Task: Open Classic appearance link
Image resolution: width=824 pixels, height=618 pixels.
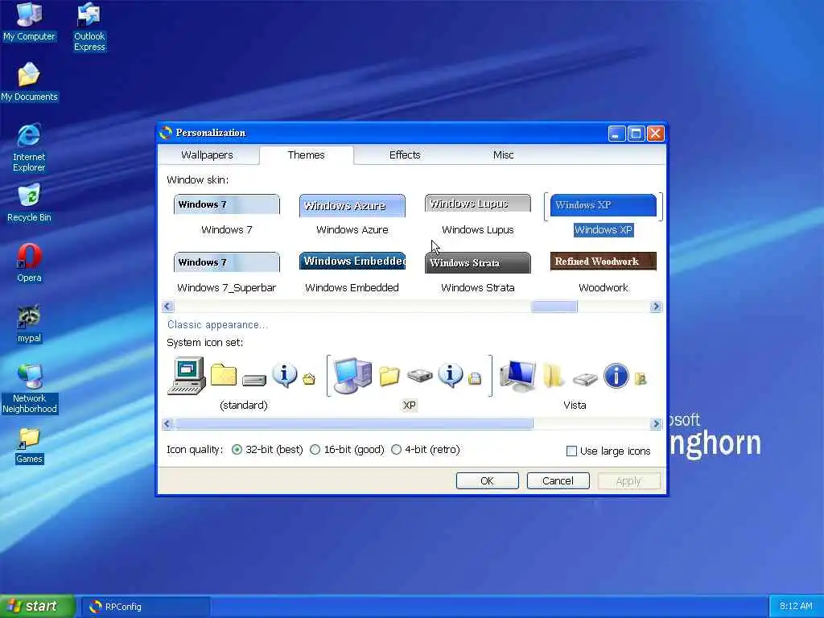Action: click(217, 325)
